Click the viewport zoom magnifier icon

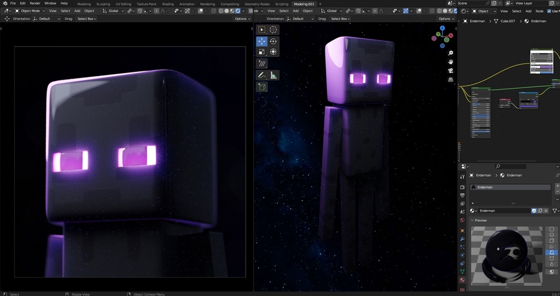451,53
